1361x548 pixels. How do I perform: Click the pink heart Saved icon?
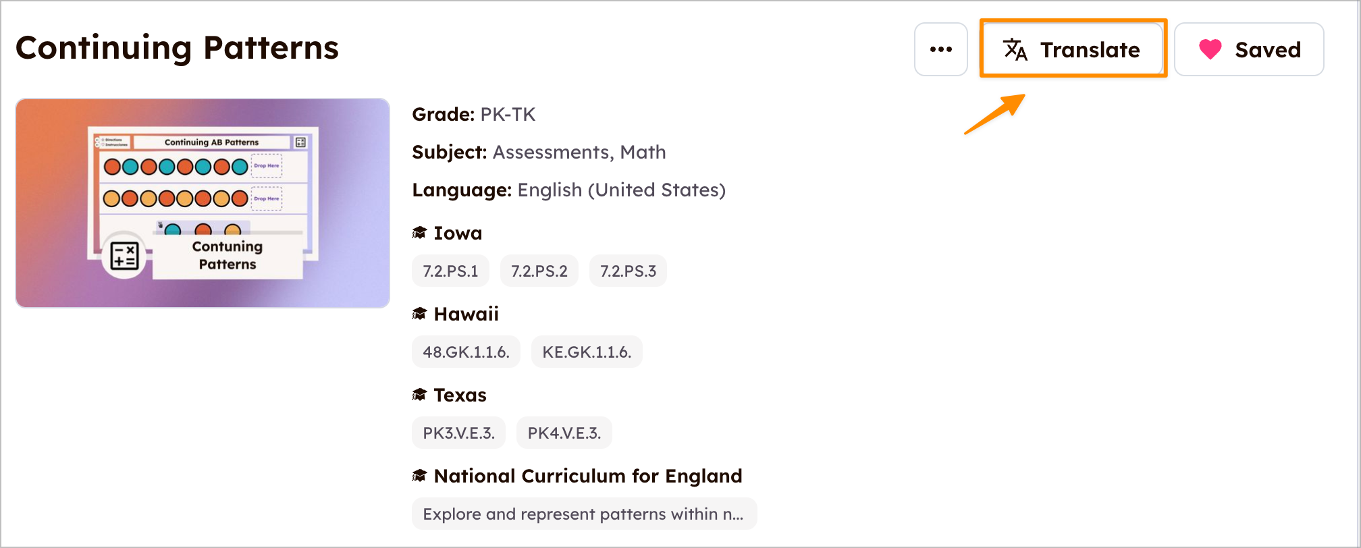(x=1210, y=49)
